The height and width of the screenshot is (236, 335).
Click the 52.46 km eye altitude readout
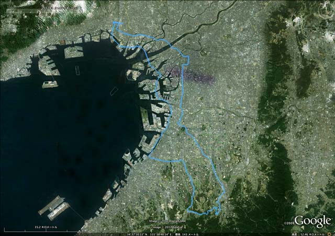(312, 234)
